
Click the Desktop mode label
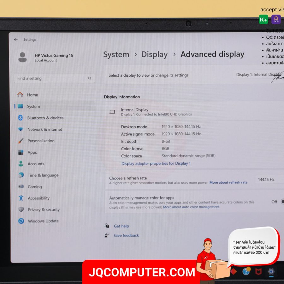(134, 127)
